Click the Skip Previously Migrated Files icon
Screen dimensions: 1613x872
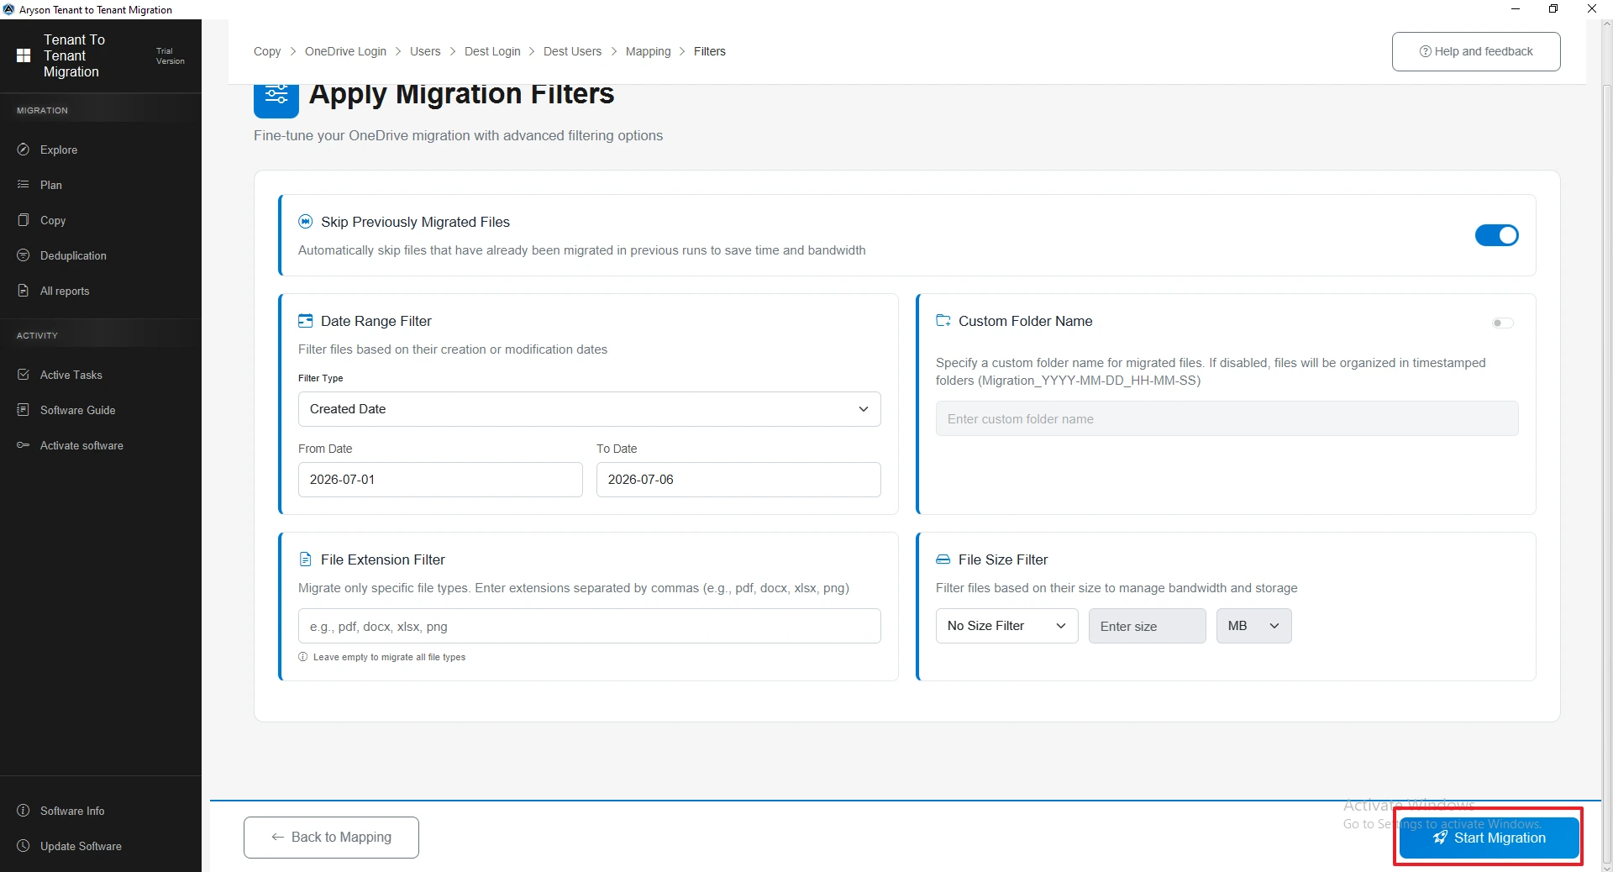[x=306, y=222]
